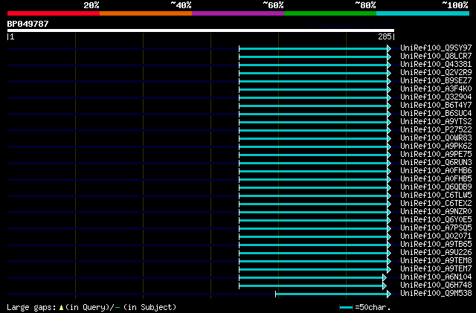This screenshot has width=476, height=313.
Task: Click the 'Large gaps' legend text
Action: [x=31, y=307]
